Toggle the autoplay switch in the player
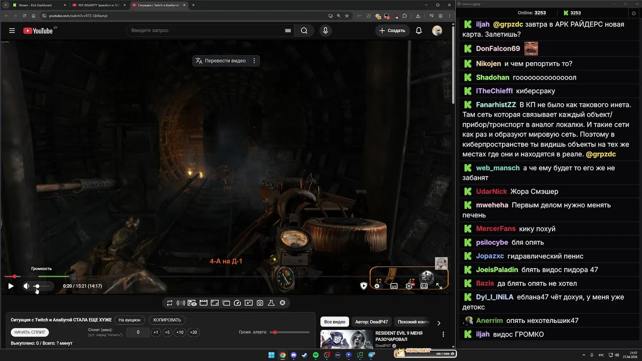This screenshot has width=642, height=361. pyautogui.click(x=379, y=286)
